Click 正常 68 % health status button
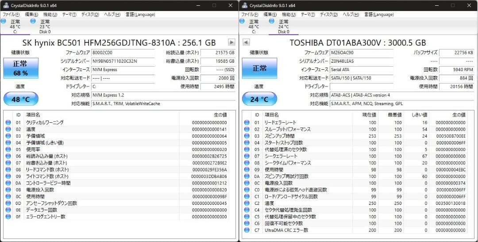 pyautogui.click(x=21, y=68)
